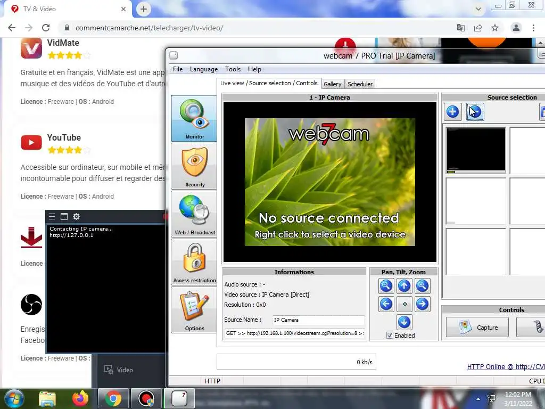Click the gear settings icon in the dark overlay window

77,216
